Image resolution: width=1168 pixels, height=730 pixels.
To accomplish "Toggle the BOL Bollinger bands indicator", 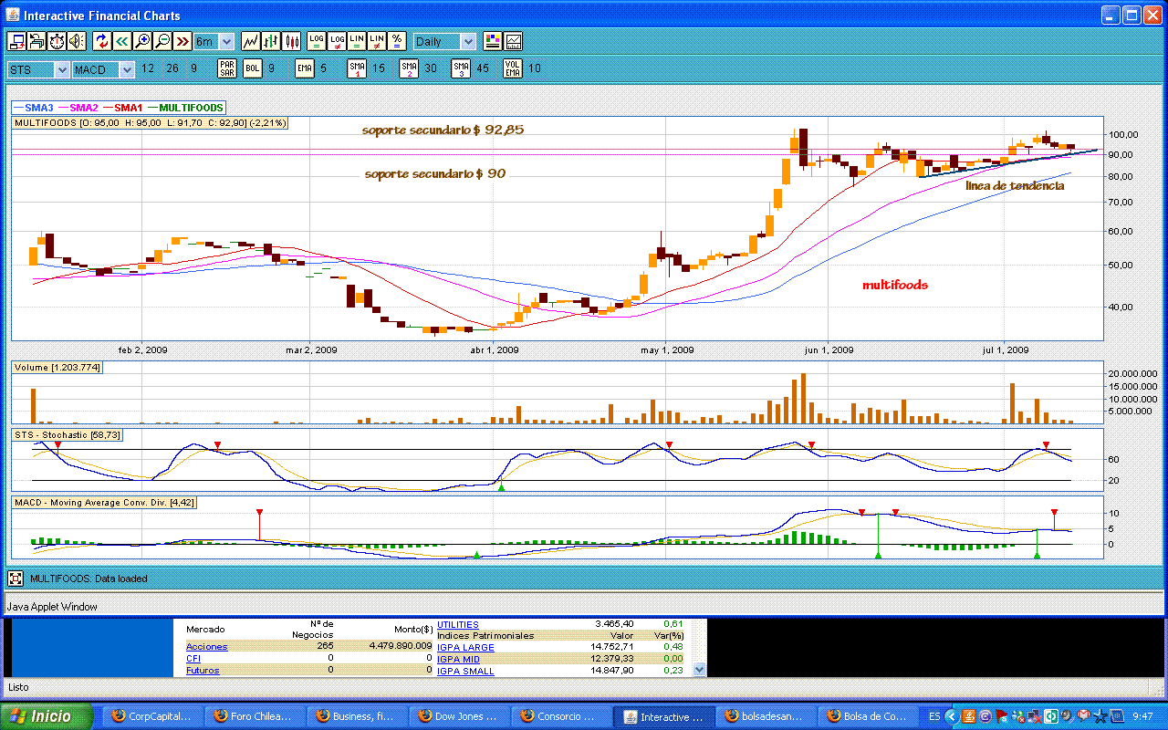I will tap(253, 68).
